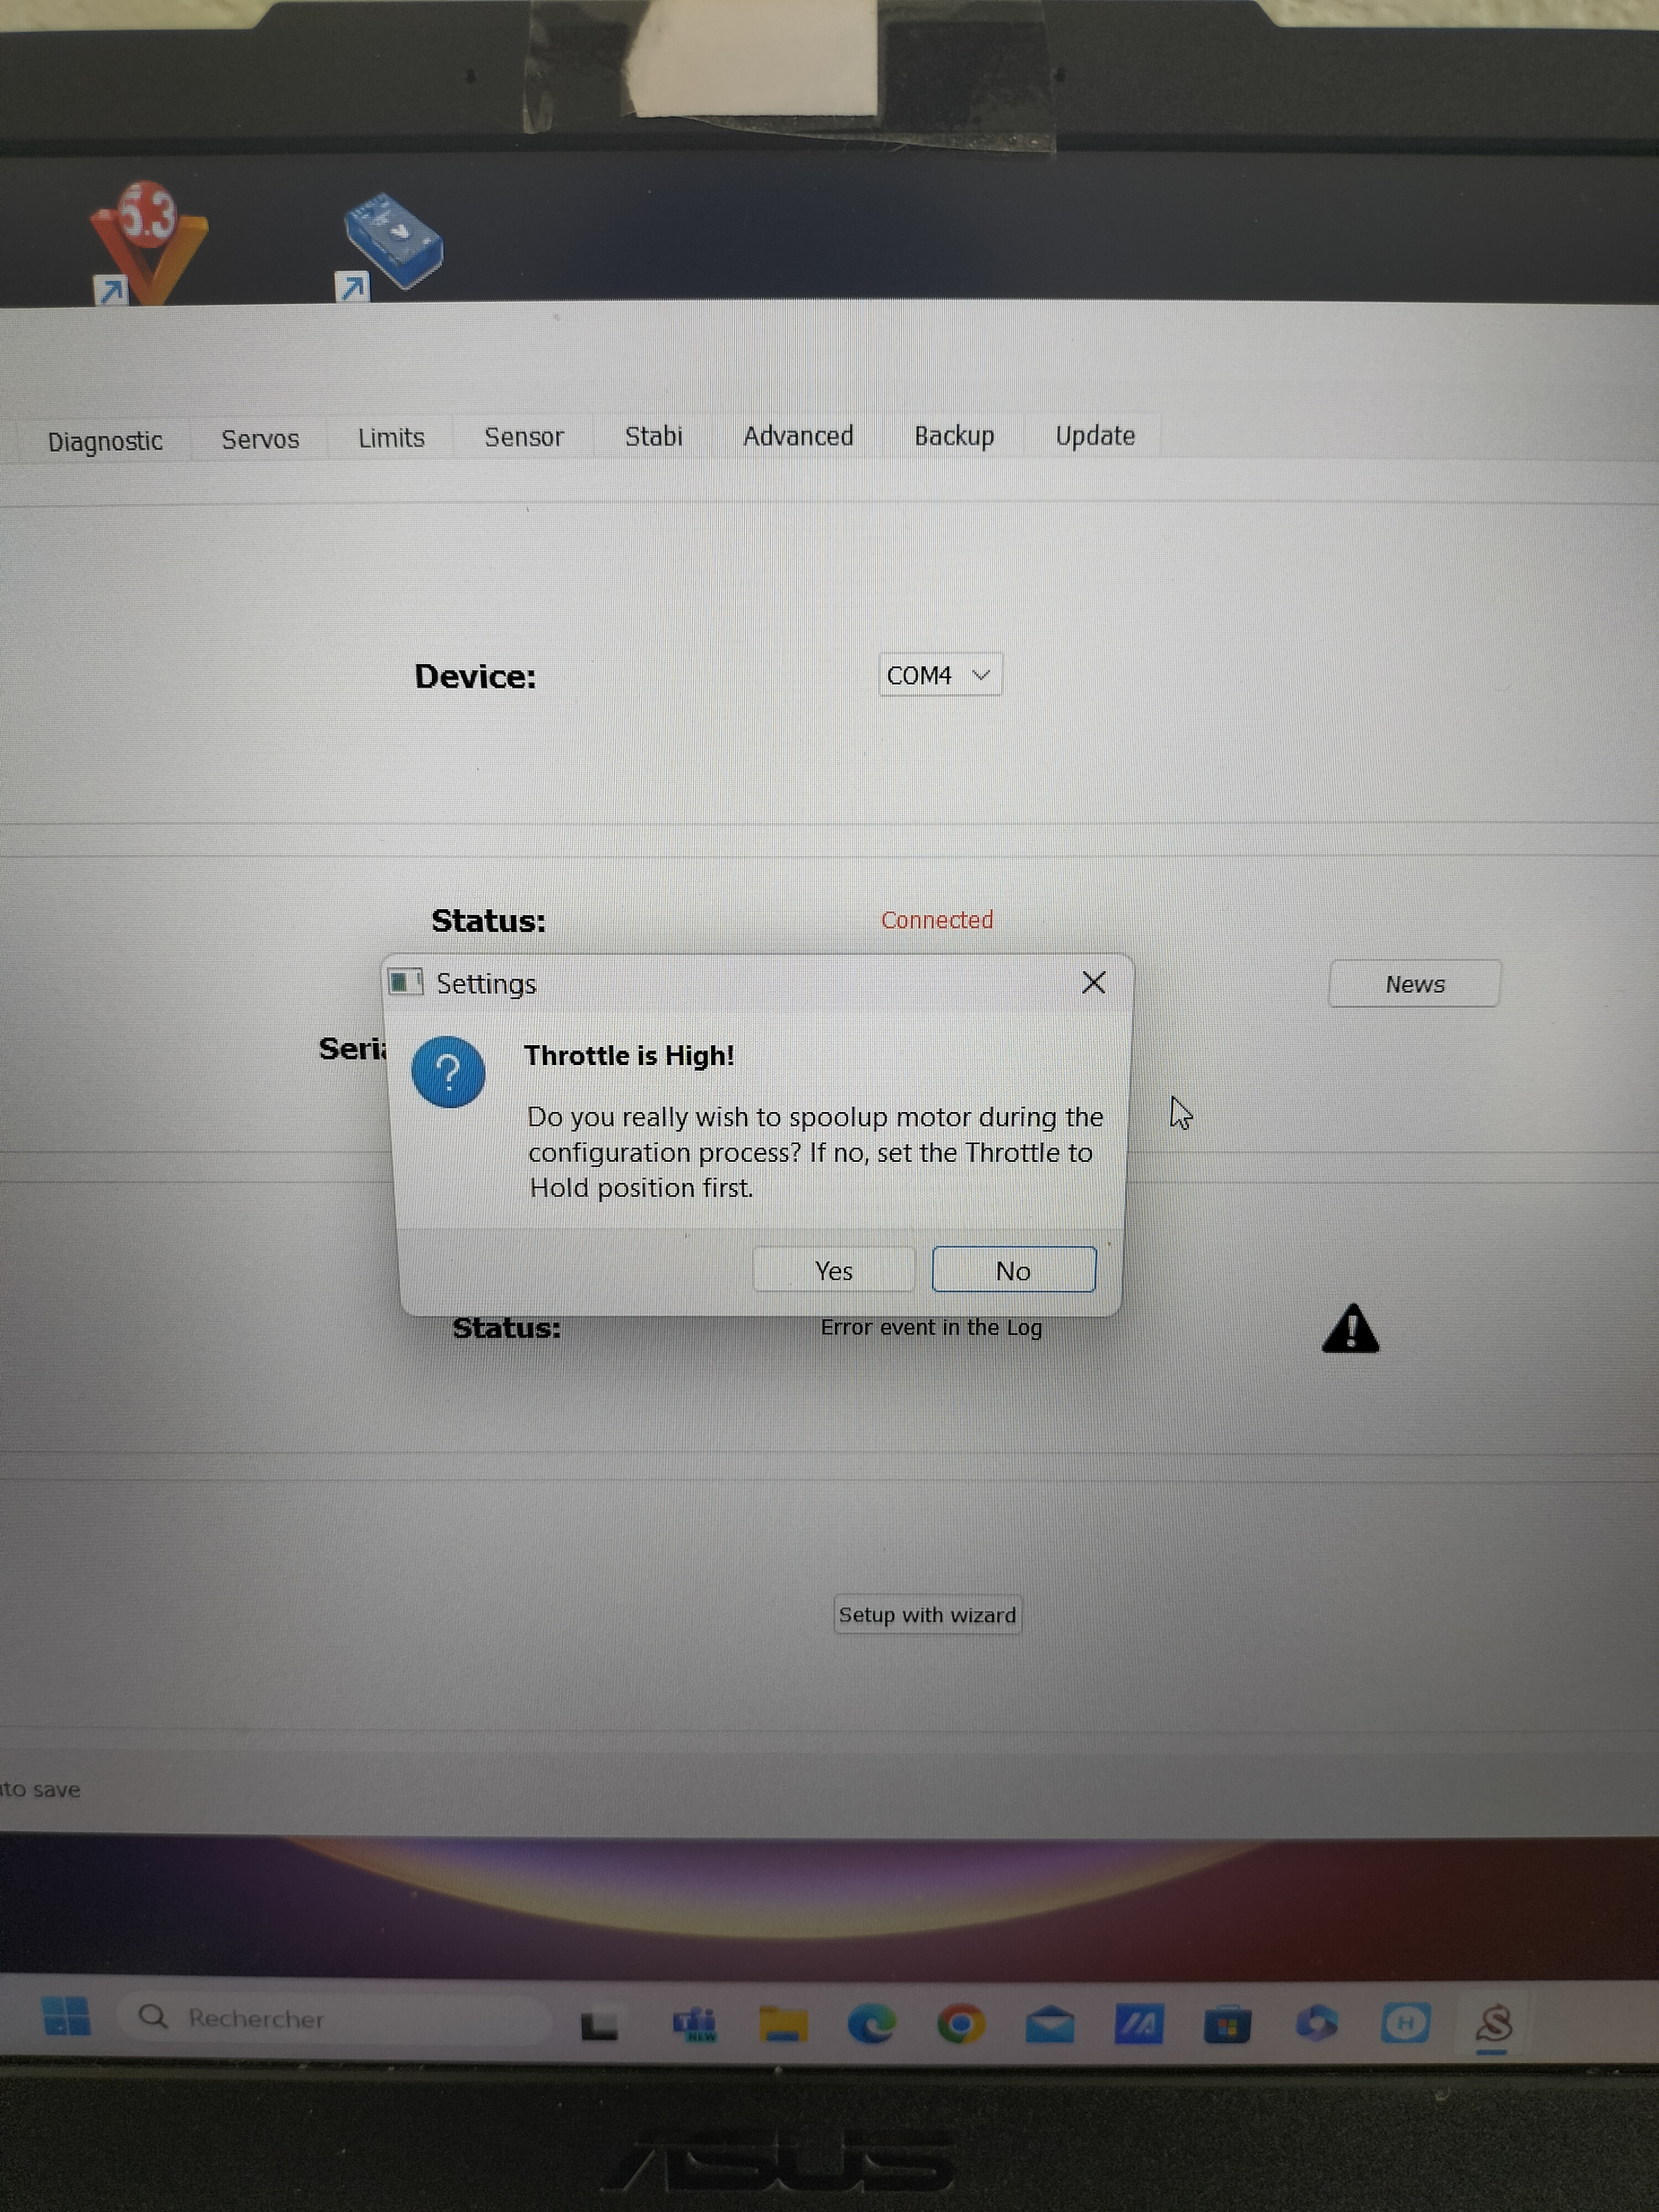This screenshot has height=2212, width=1659.
Task: Open the blue striped taskbar app
Action: [1138, 2024]
